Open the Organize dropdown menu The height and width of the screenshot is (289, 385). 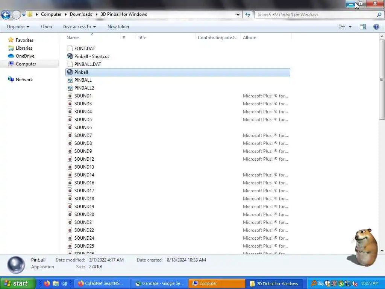tap(18, 27)
